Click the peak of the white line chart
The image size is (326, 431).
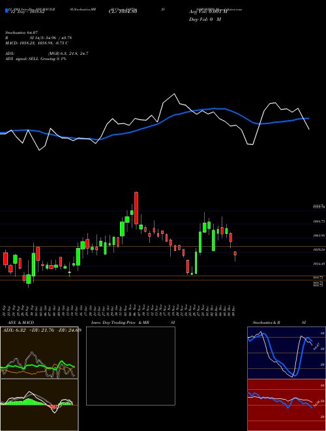174,94
